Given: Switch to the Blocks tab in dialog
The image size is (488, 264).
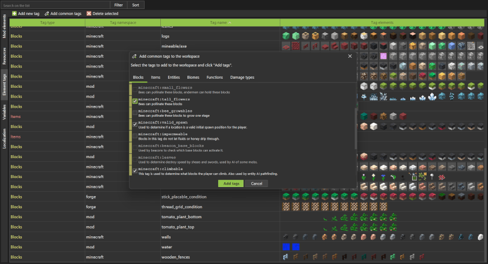Looking at the screenshot, I should point(138,78).
